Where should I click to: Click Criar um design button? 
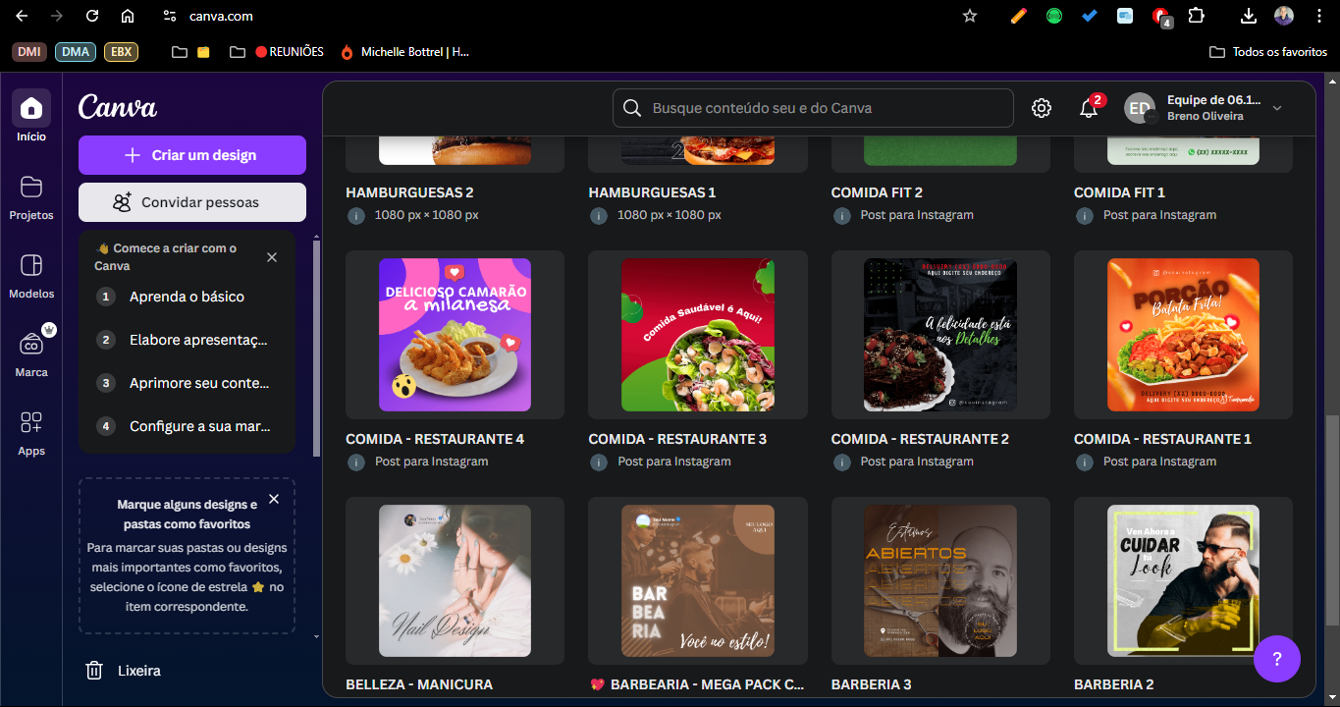[192, 155]
